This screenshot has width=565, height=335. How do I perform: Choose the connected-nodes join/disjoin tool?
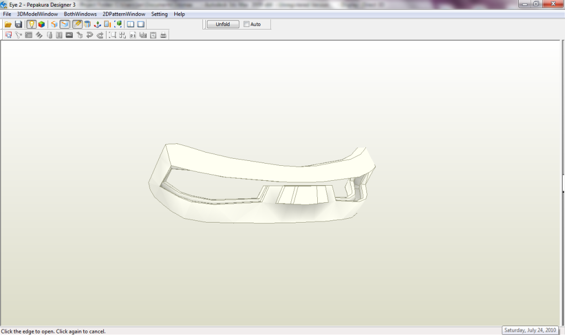pos(18,35)
